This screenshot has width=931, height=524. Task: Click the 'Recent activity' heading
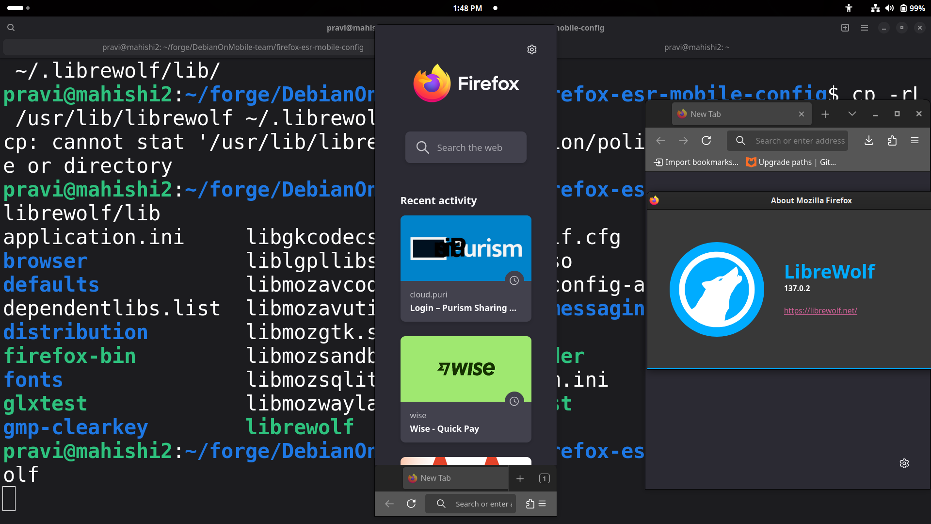pos(438,201)
